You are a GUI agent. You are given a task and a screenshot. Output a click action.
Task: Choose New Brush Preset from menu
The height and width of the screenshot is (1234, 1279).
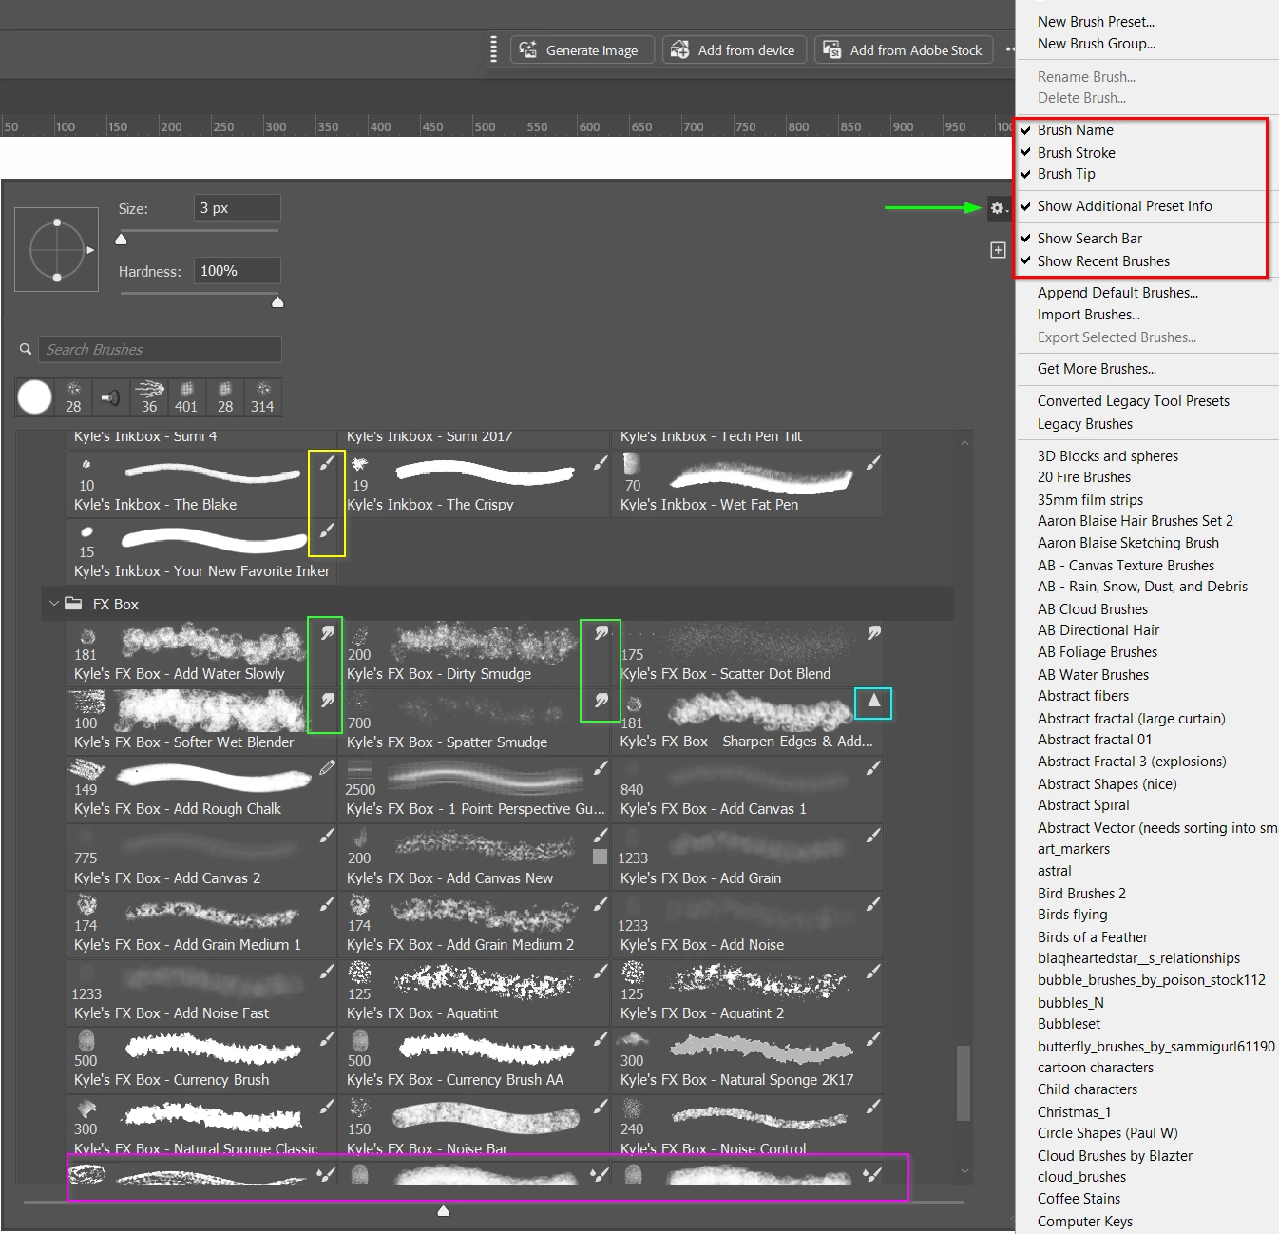tap(1096, 21)
